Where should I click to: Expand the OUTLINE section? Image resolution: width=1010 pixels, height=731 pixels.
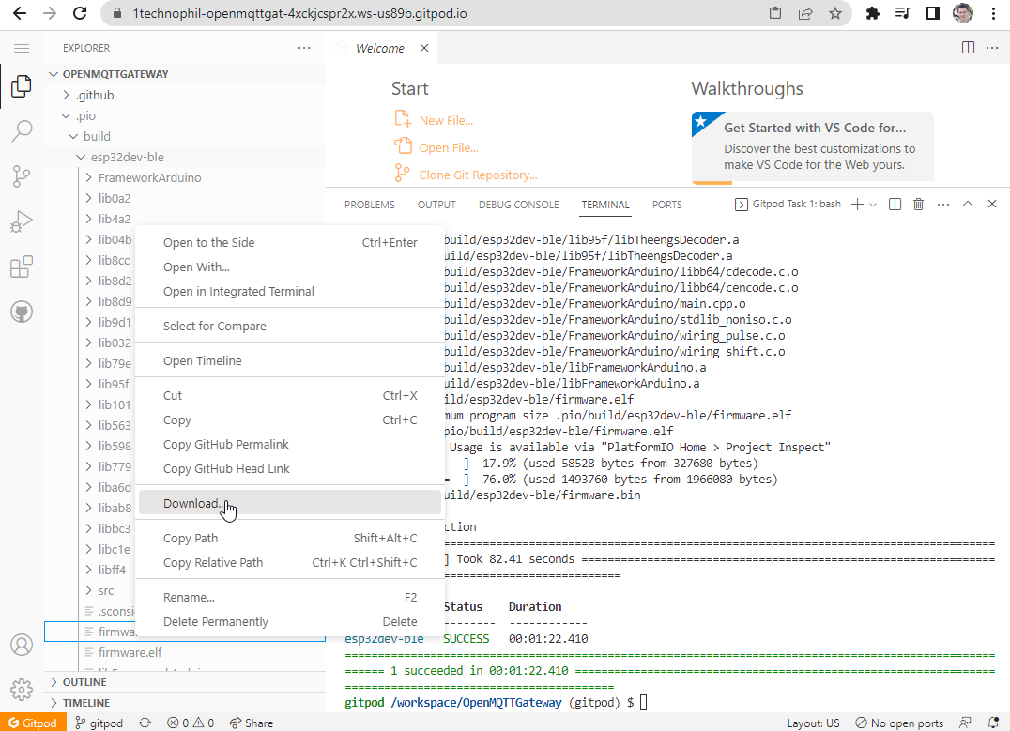tap(84, 682)
